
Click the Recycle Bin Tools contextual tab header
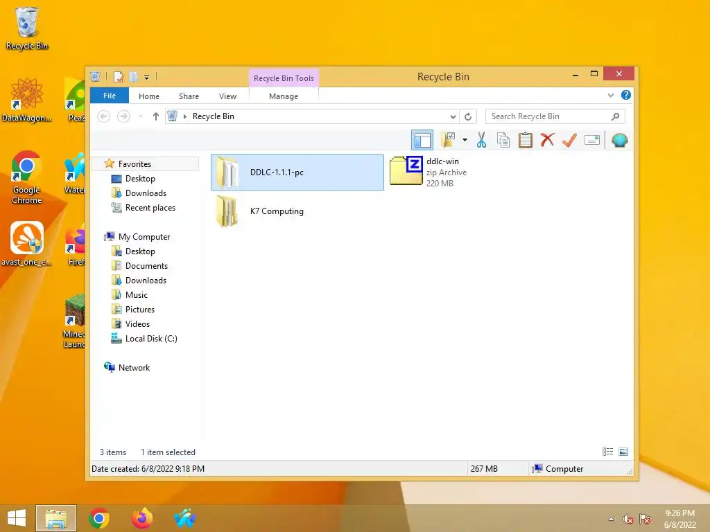coord(284,78)
